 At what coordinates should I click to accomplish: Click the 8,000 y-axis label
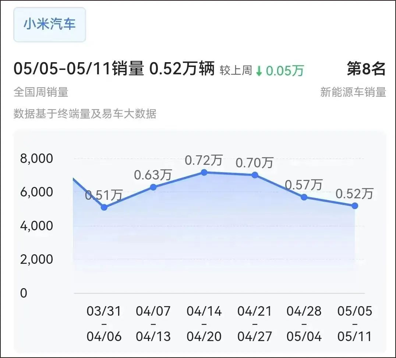point(37,159)
